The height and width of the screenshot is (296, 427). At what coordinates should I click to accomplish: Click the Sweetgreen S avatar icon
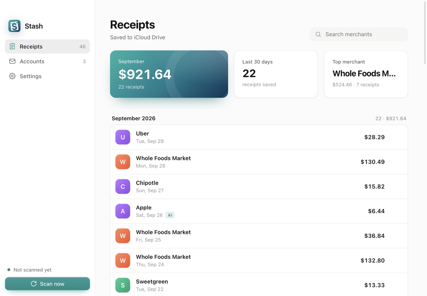(x=123, y=285)
